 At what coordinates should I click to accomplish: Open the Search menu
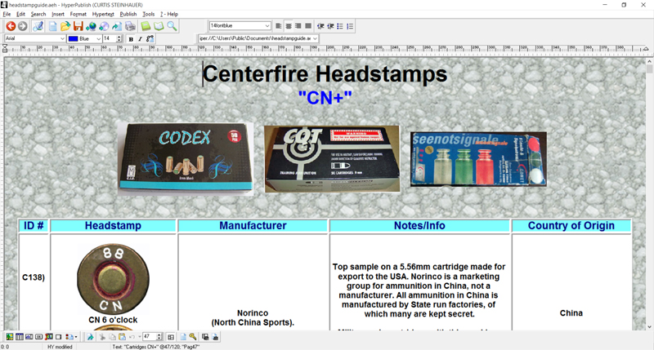coord(38,14)
